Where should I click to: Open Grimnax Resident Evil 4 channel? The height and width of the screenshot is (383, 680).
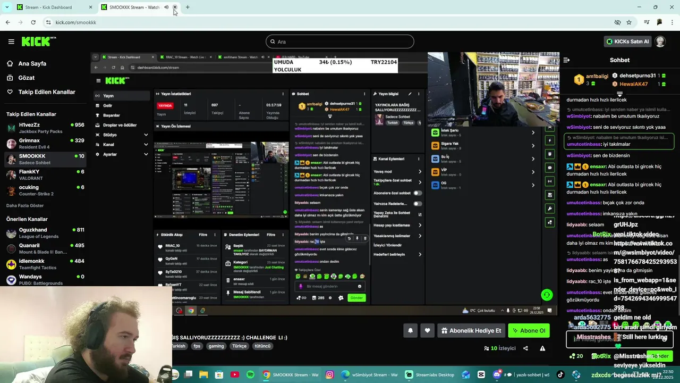(45, 144)
